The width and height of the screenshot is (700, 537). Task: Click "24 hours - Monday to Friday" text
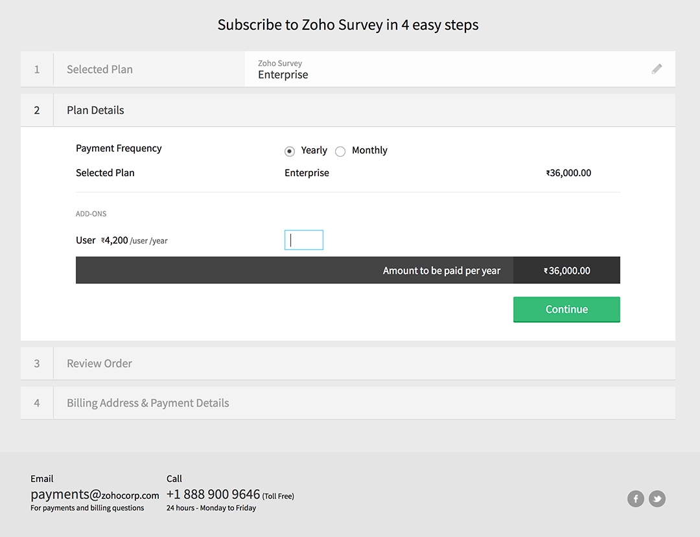[211, 508]
